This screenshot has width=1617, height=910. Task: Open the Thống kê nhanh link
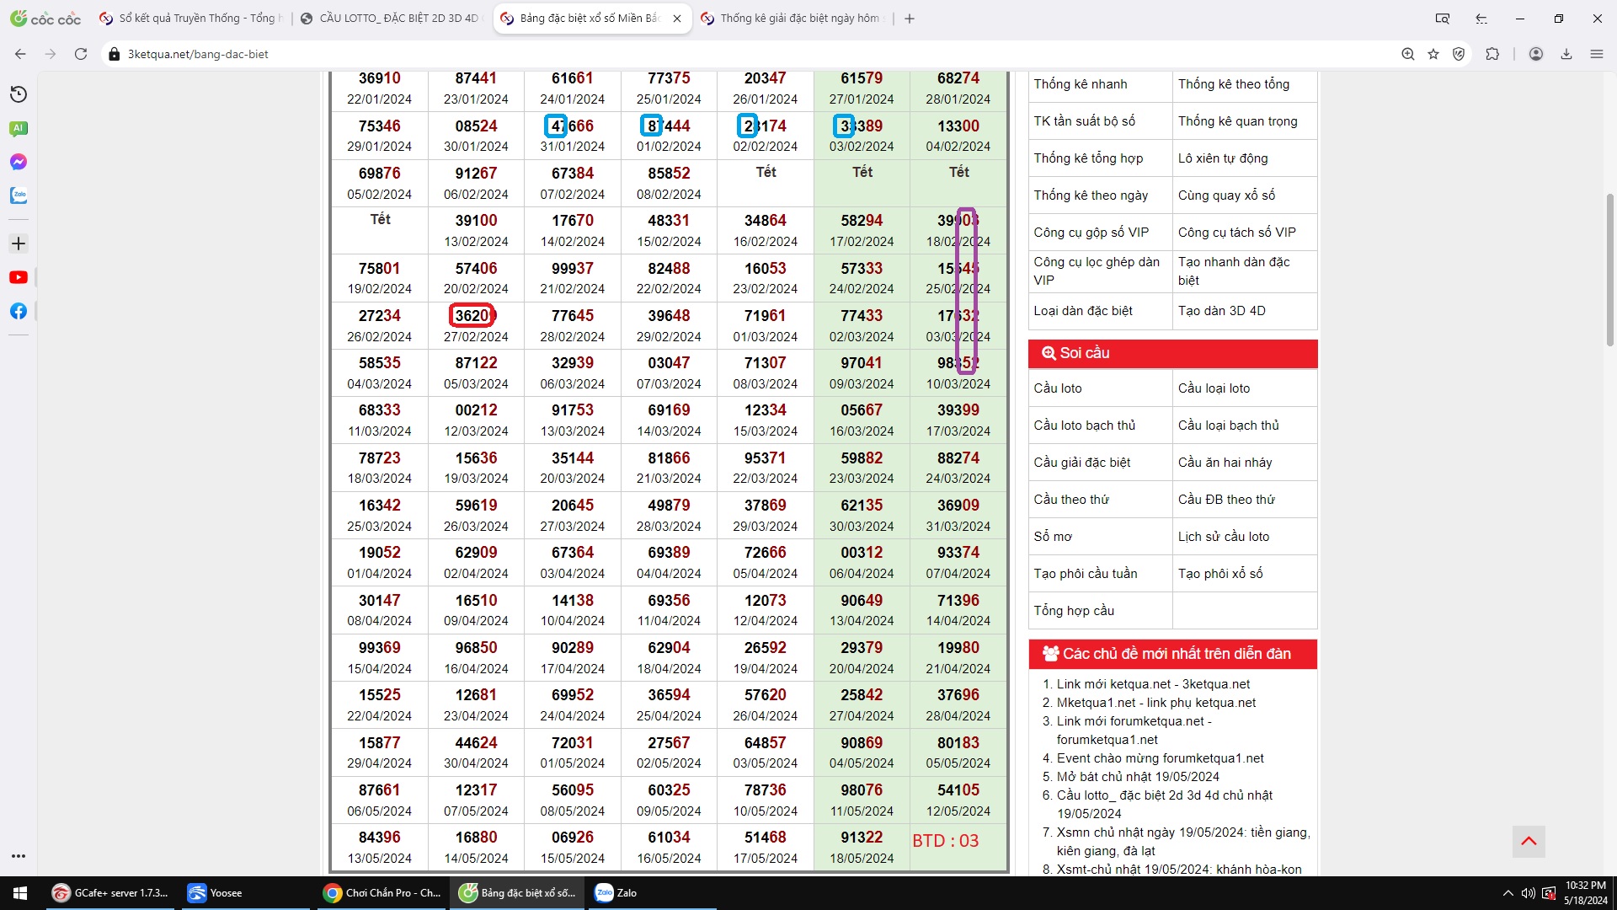click(1081, 84)
